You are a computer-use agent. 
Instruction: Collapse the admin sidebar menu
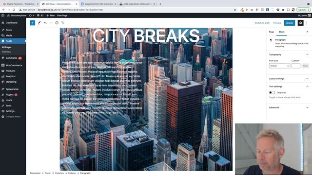13,117
